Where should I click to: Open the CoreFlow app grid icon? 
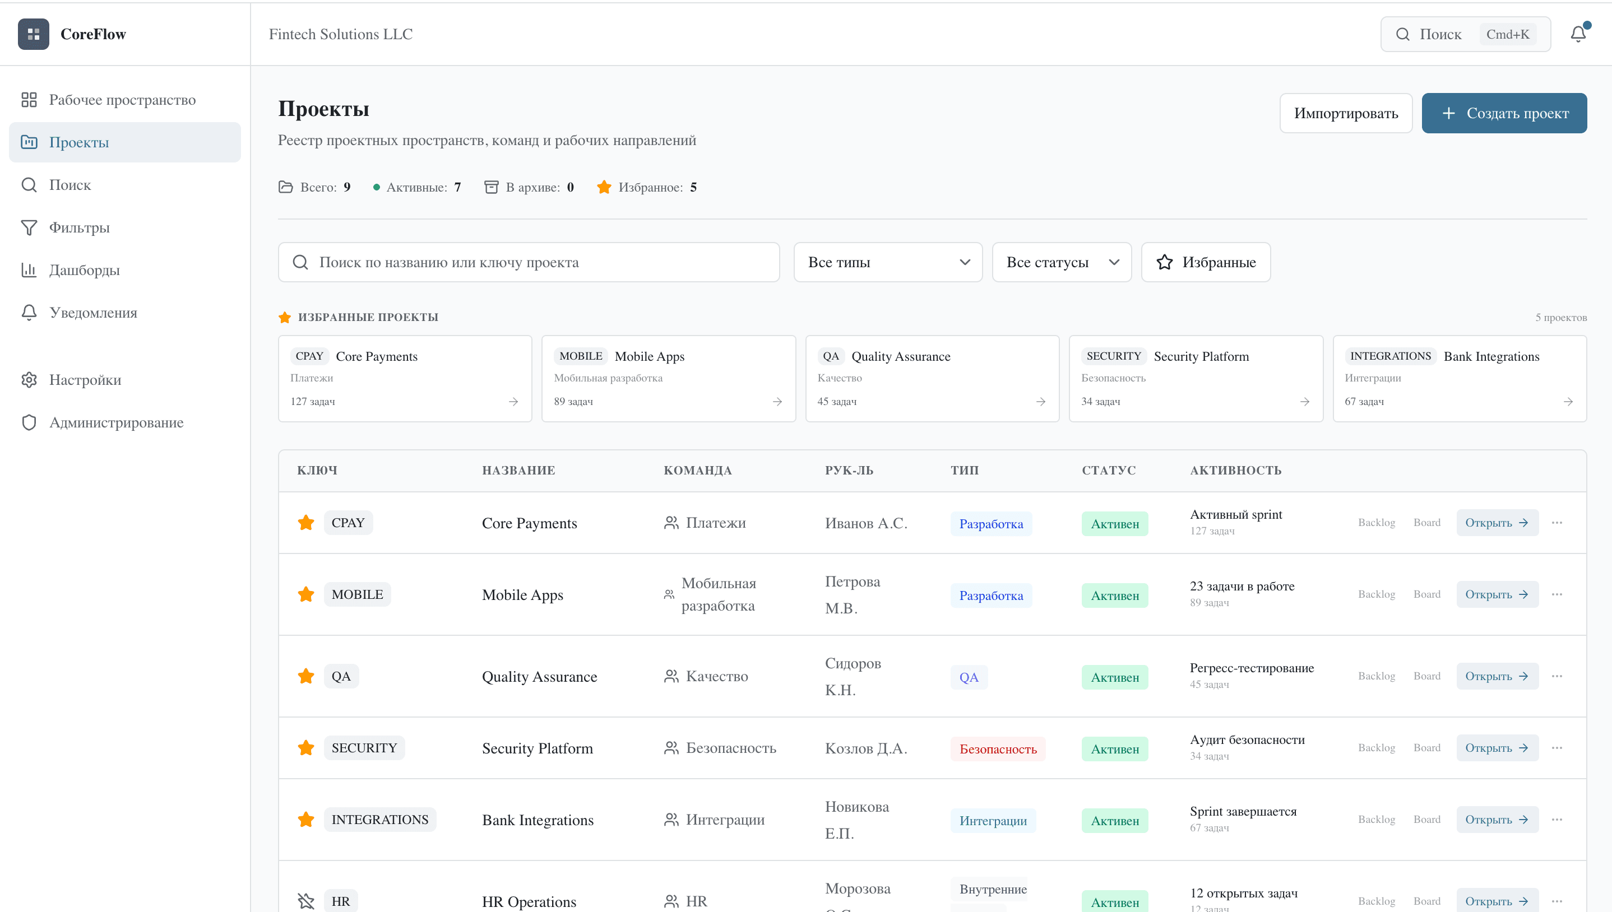point(33,34)
